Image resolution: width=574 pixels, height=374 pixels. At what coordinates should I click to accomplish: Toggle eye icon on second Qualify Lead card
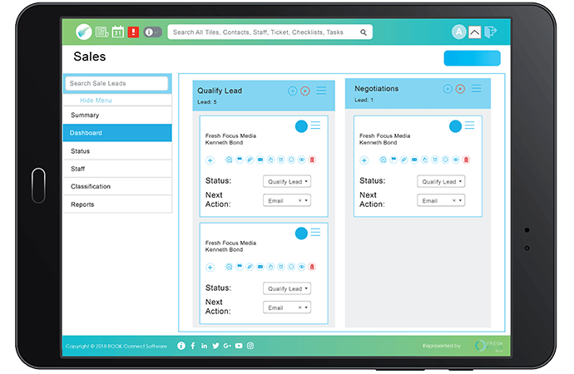[300, 267]
